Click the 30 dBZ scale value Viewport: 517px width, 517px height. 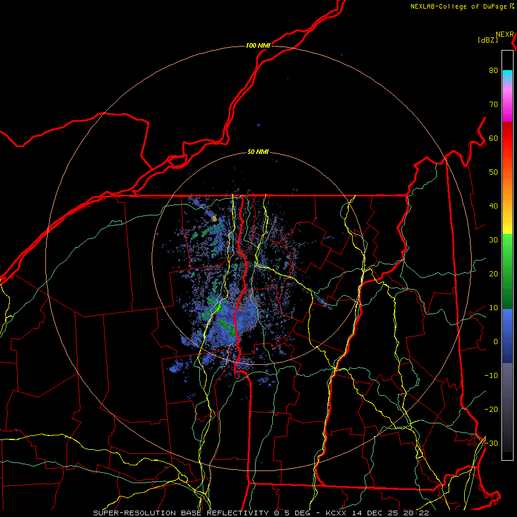[493, 240]
